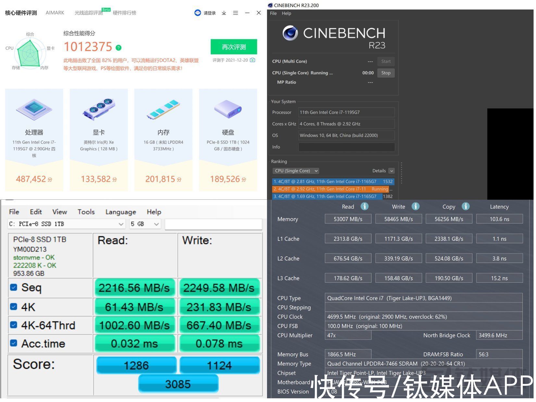Open the drive selector C: PCIe-8 SSD 1TB
Screen dimensions: 536x402
tap(67, 224)
